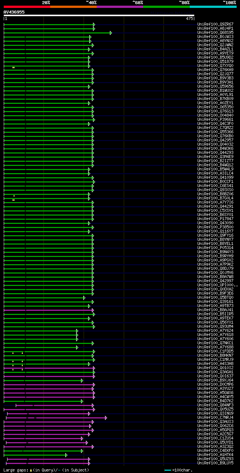Select hit label UniRef100_A9PGV2
The width and height of the screenshot is (240, 473).
[x=215, y=260]
